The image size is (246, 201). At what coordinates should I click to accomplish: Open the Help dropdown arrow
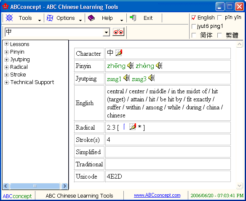click(122, 20)
